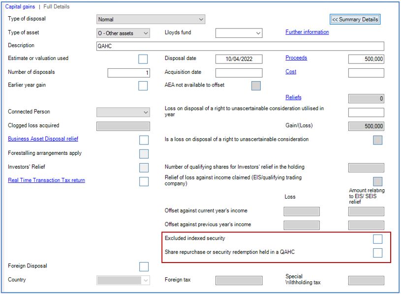This screenshot has height=294, width=401.
Task: Open the Type of asset dropdown
Action: tap(123, 33)
